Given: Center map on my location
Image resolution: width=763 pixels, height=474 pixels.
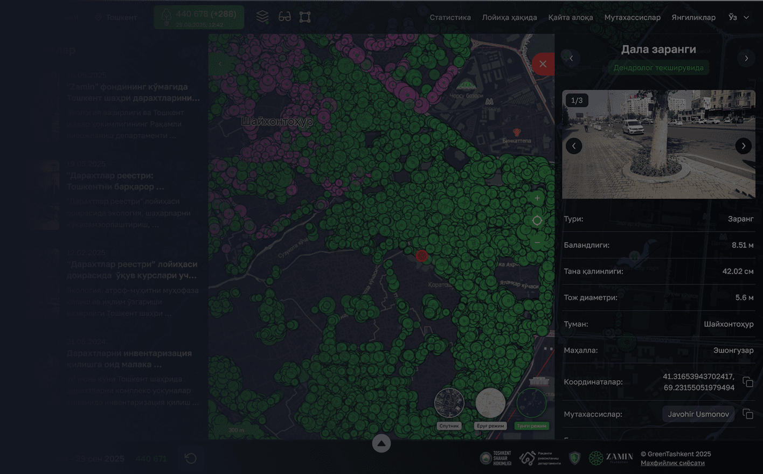Looking at the screenshot, I should point(537,221).
